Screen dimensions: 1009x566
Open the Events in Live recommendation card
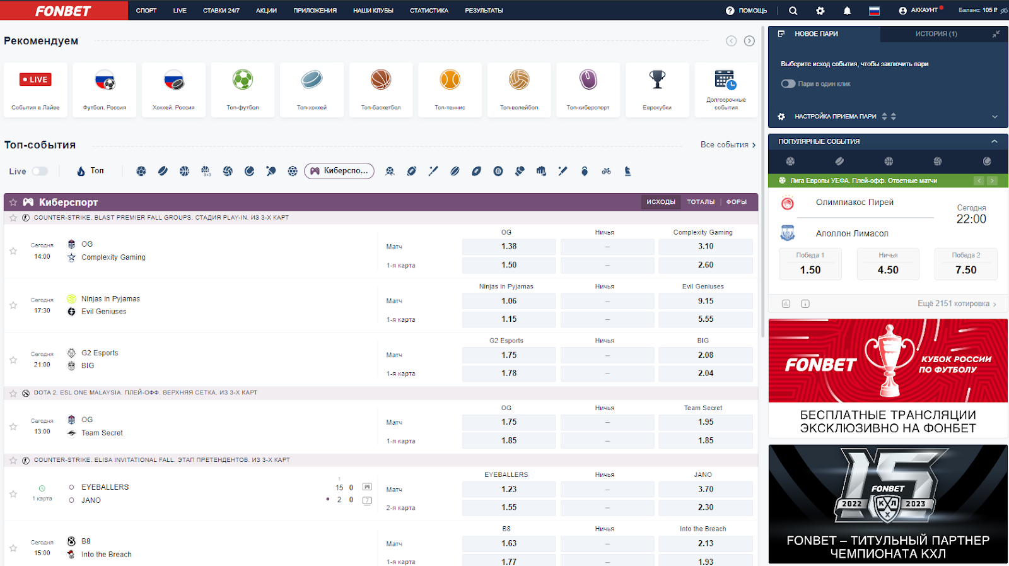pyautogui.click(x=35, y=90)
